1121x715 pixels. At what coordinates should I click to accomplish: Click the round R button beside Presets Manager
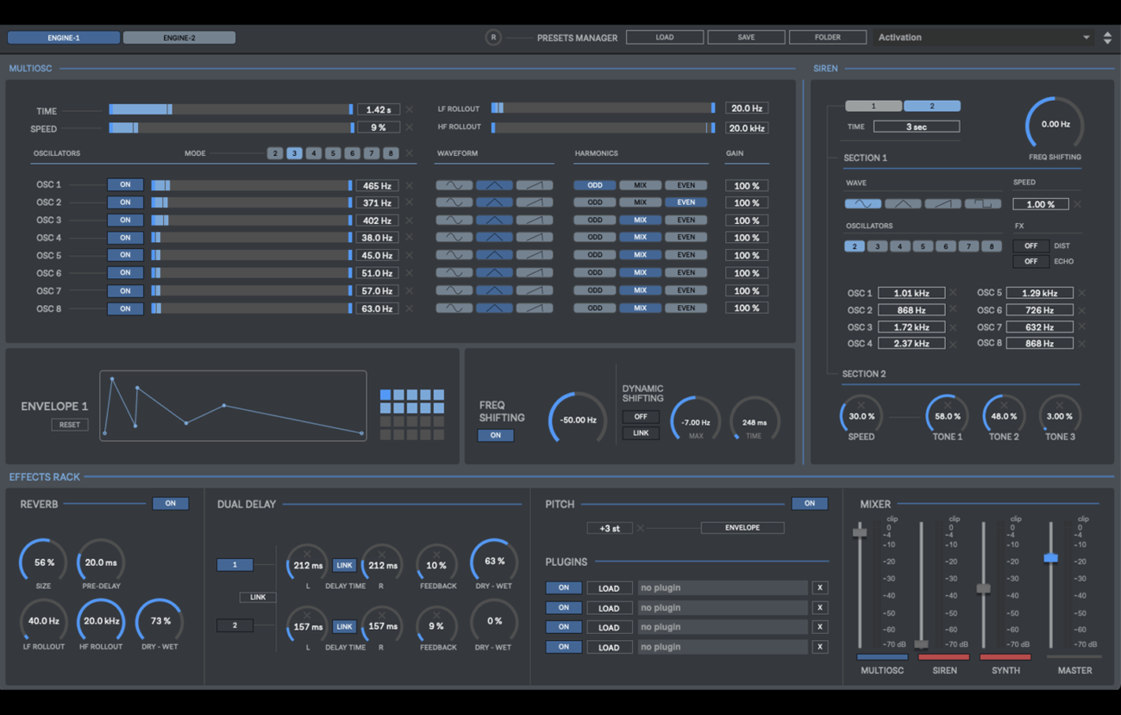coord(493,37)
